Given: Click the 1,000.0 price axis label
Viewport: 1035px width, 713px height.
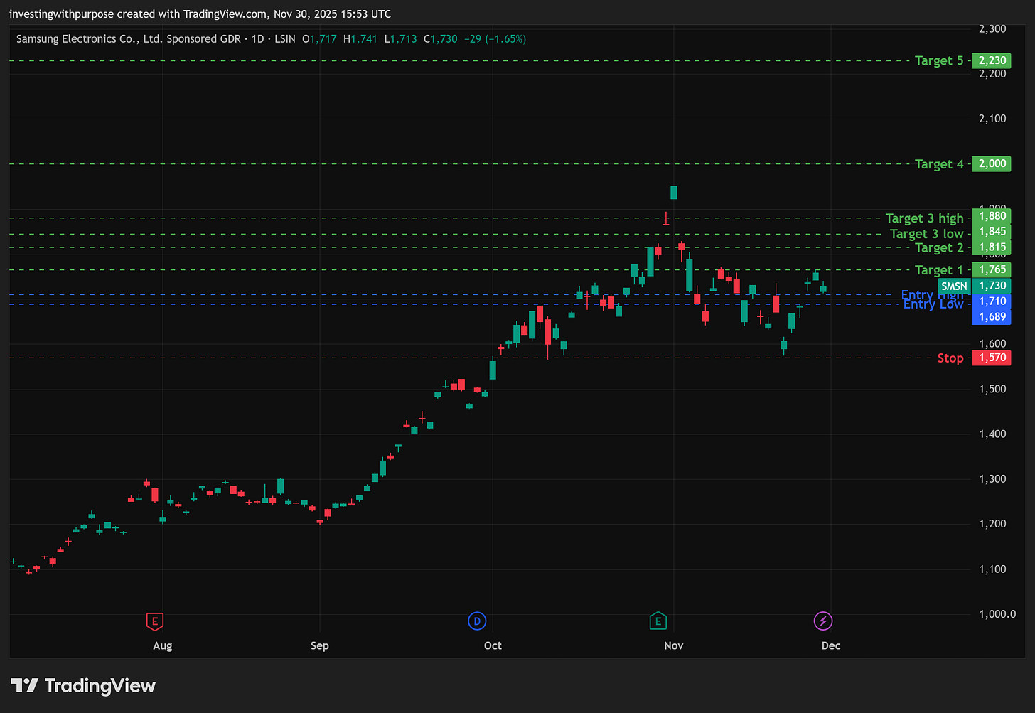Looking at the screenshot, I should (997, 614).
